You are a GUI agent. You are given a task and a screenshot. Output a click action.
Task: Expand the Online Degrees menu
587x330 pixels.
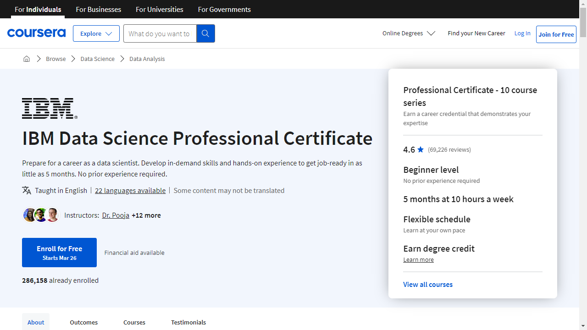[x=409, y=33]
